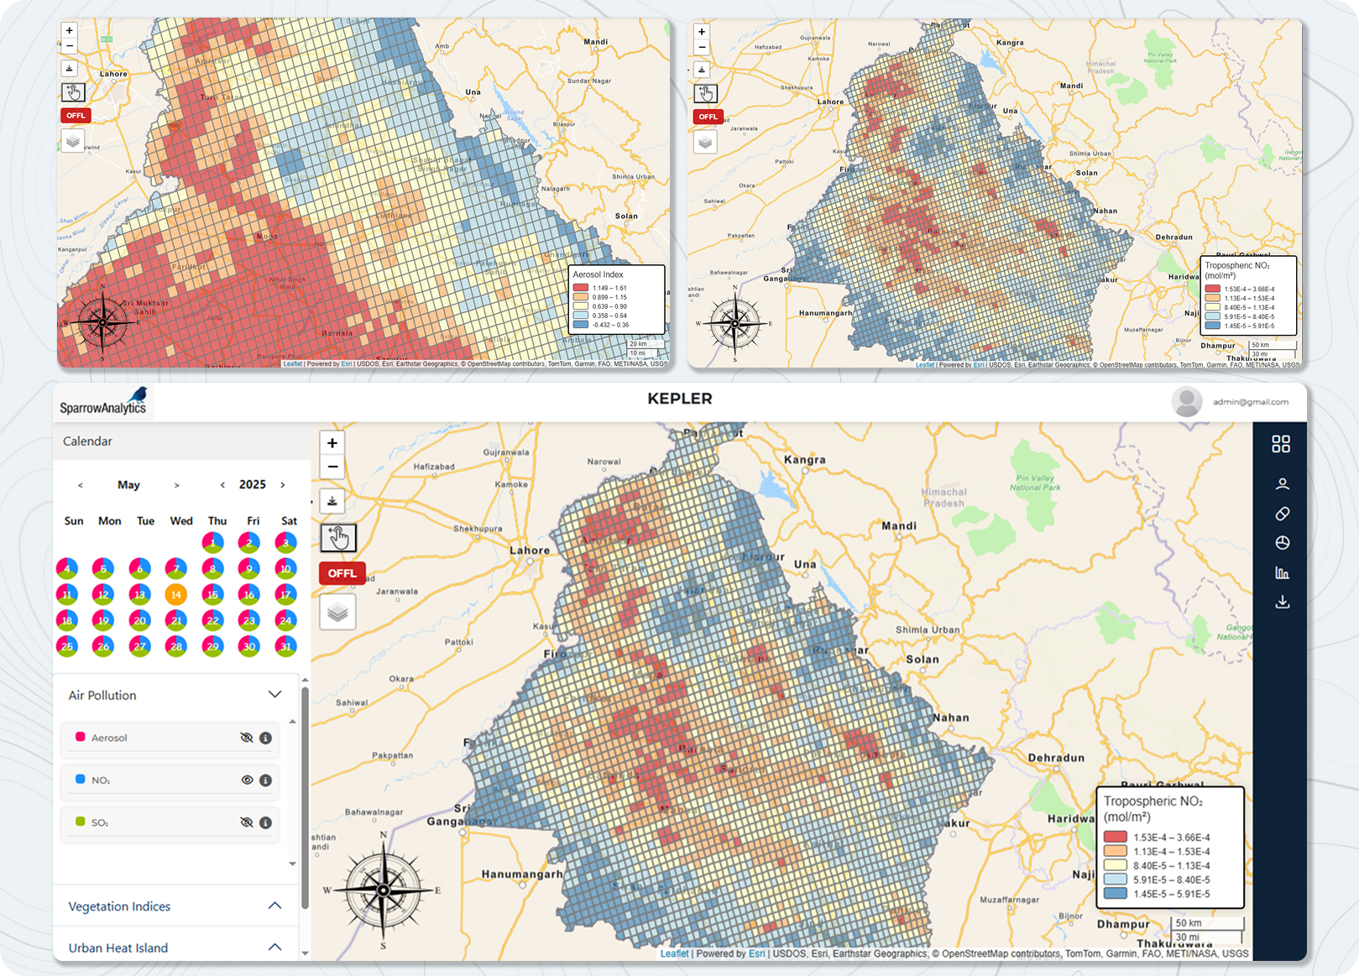Select May 14 on the calendar
Viewport: 1359px width, 976px height.
pos(176,594)
